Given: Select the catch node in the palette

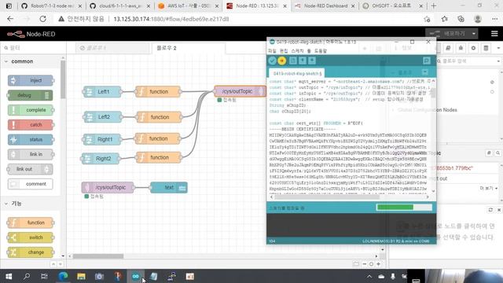Looking at the screenshot, I should click(31, 125).
